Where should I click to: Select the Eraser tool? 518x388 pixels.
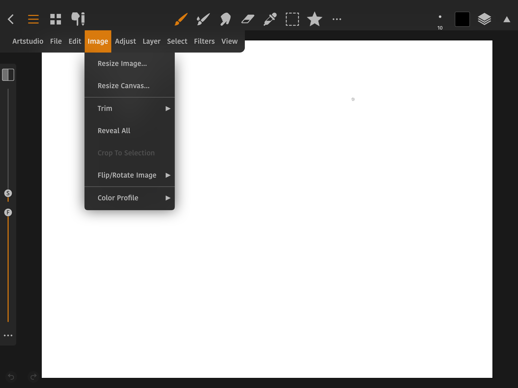tap(248, 19)
